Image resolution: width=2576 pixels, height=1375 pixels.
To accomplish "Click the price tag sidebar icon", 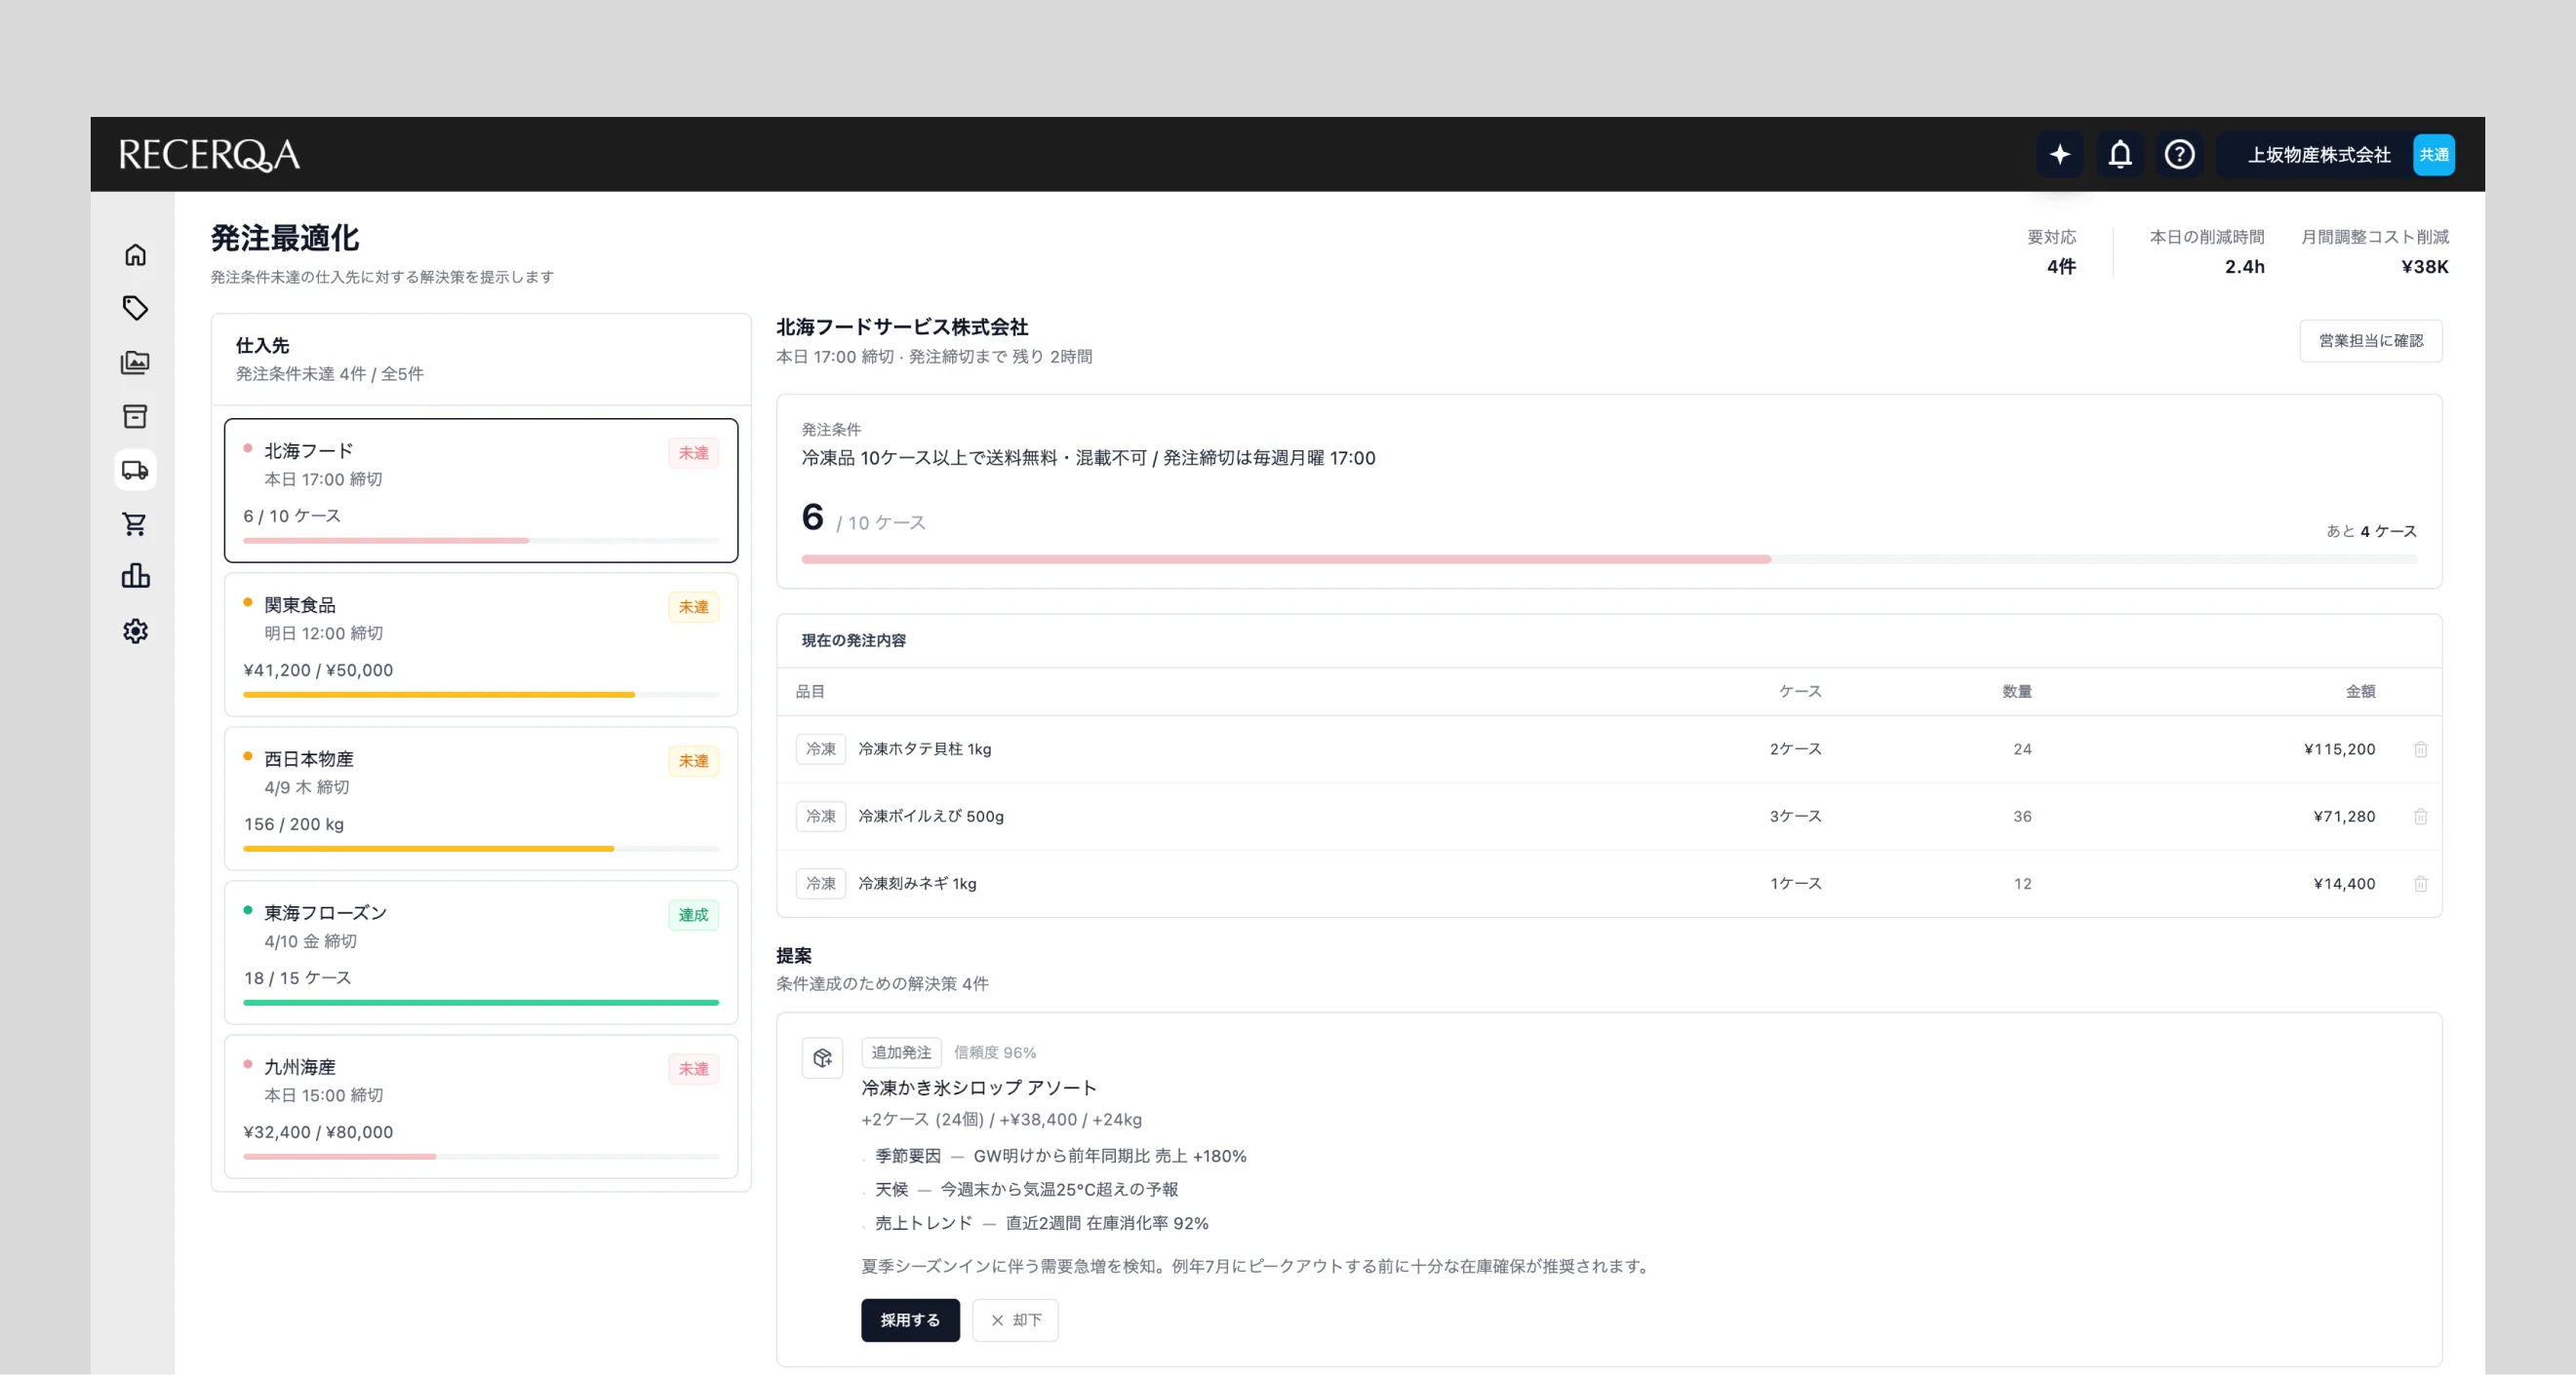I will pyautogui.click(x=135, y=308).
